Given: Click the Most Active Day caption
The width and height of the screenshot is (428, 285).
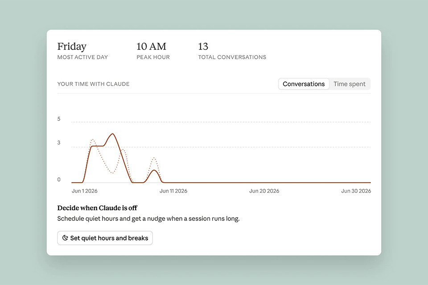Looking at the screenshot, I should [x=82, y=57].
